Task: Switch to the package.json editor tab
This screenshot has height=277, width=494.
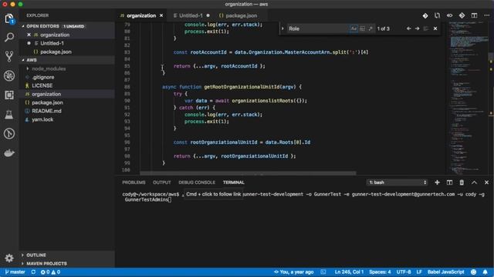Action: tap(242, 15)
